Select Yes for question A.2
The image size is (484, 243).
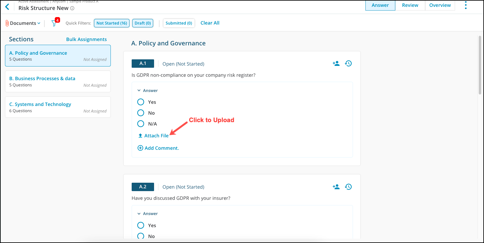(x=141, y=225)
